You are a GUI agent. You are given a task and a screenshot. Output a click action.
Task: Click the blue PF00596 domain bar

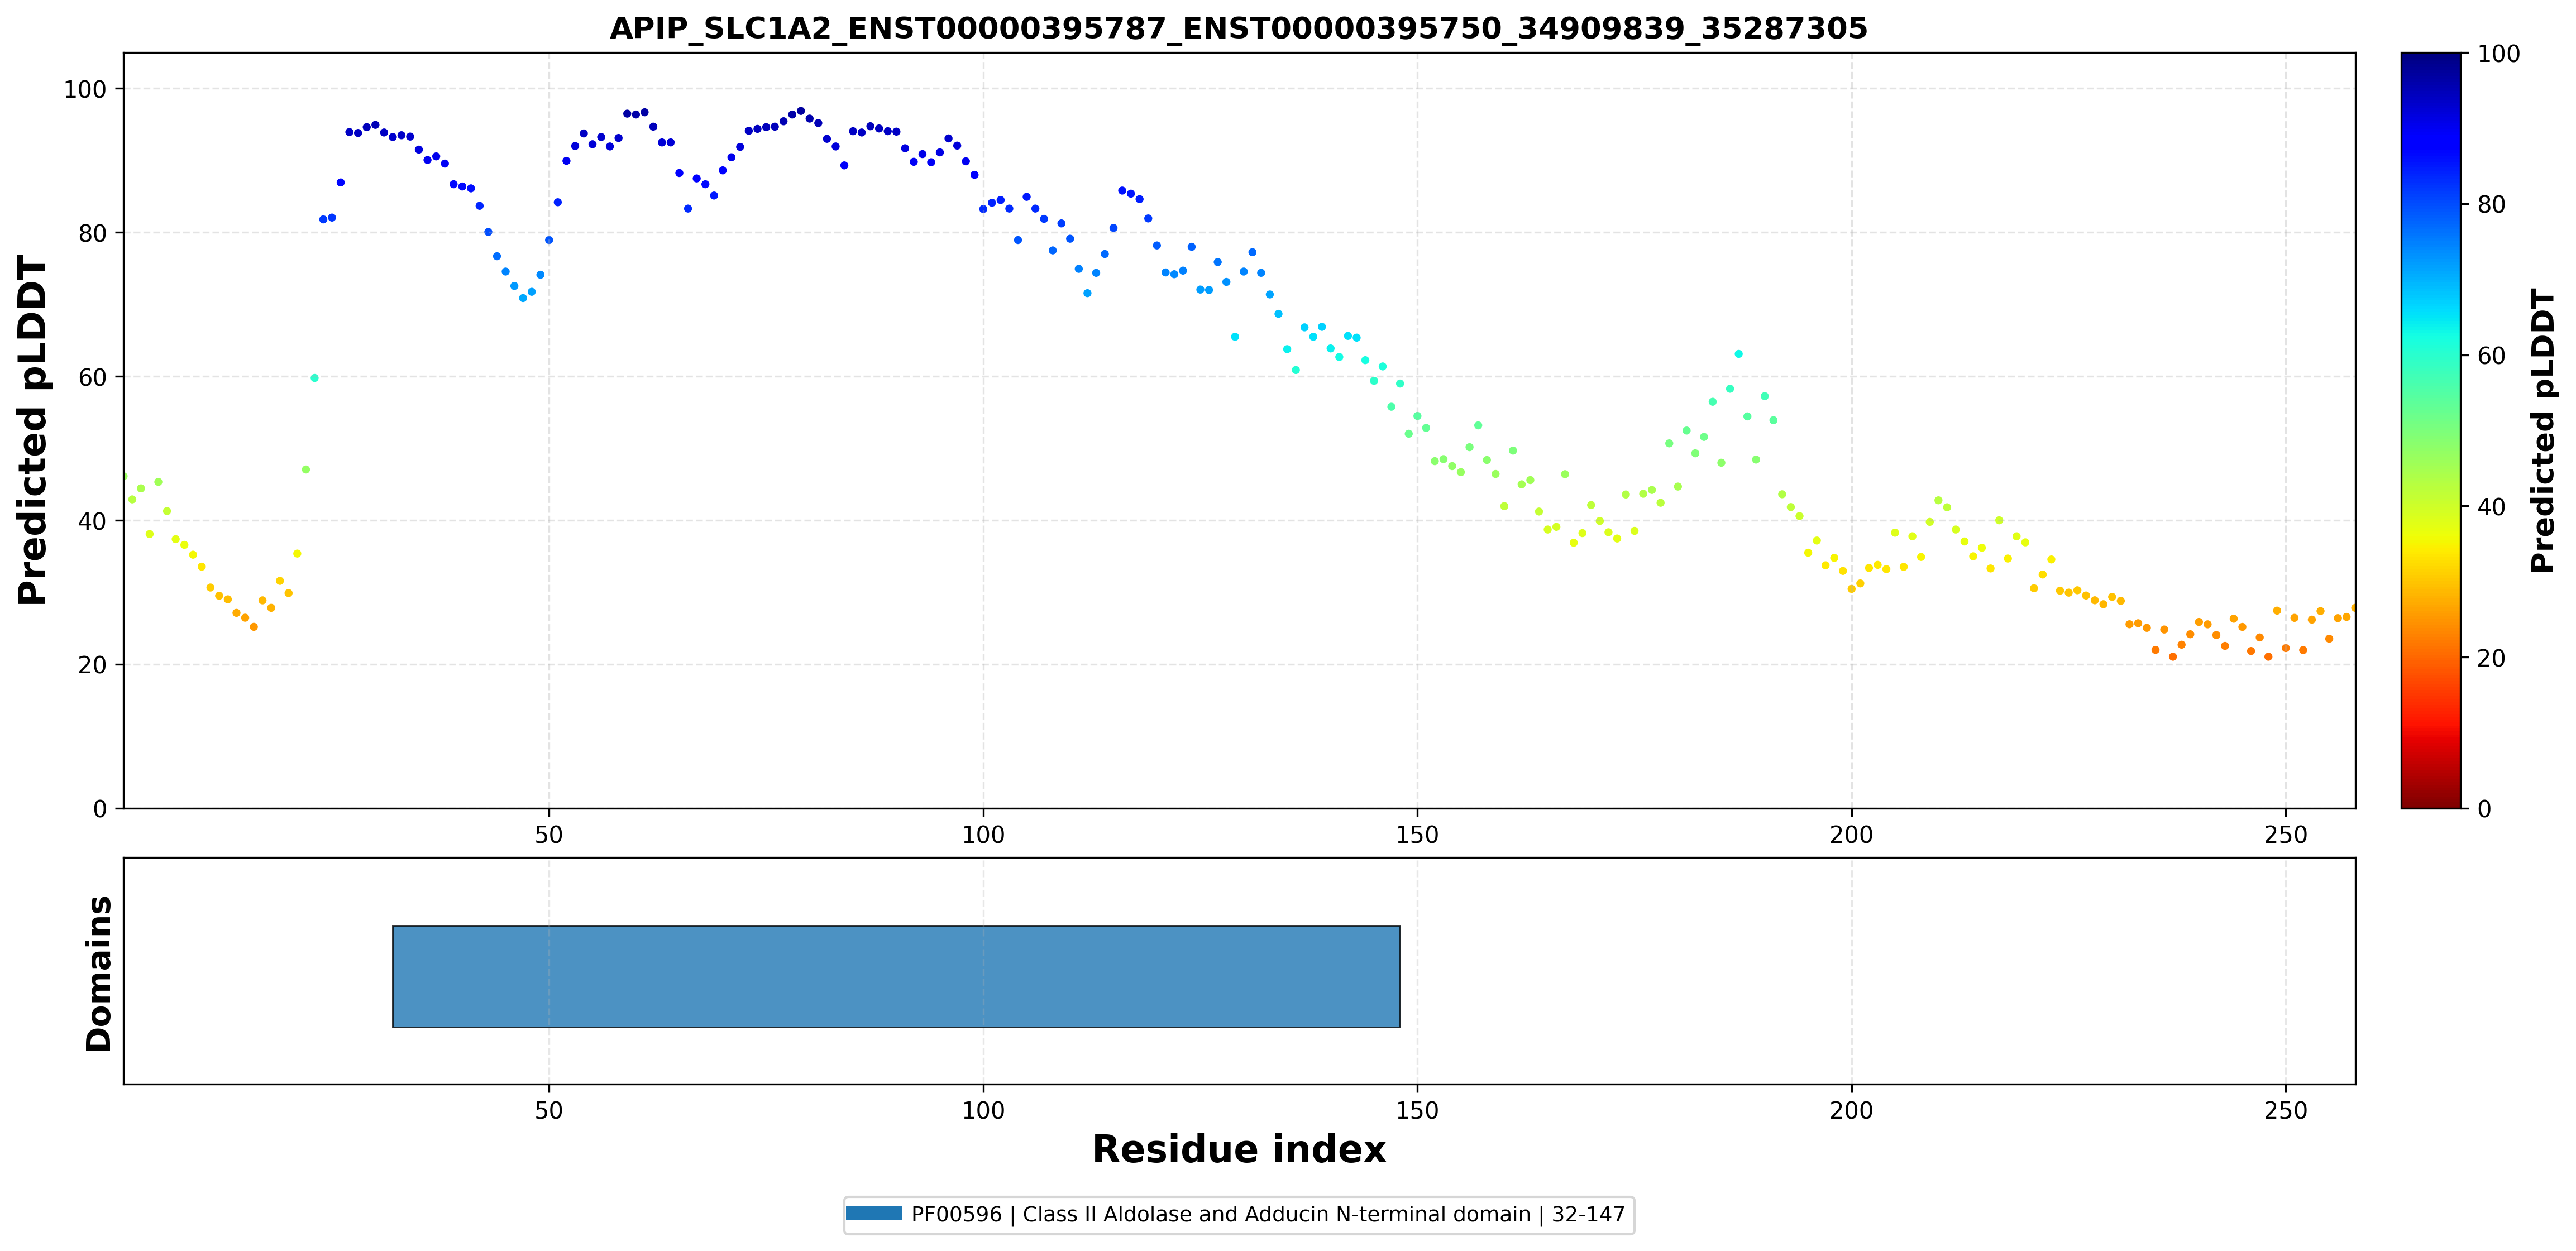coord(896,976)
